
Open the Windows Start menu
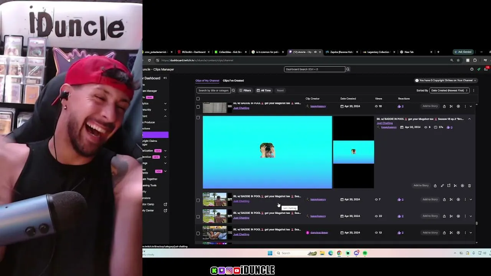(x=270, y=253)
